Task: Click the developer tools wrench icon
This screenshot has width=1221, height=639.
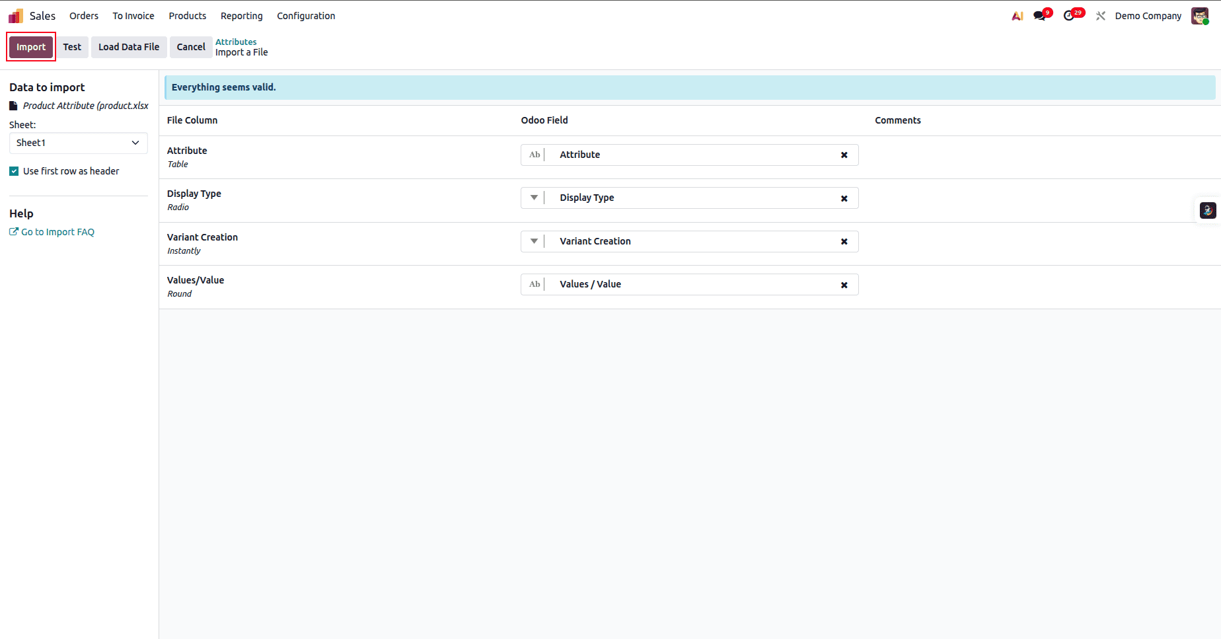Action: [x=1100, y=15]
